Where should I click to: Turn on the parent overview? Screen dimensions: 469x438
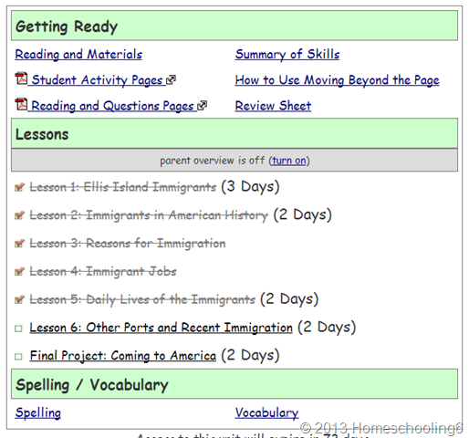coord(289,161)
